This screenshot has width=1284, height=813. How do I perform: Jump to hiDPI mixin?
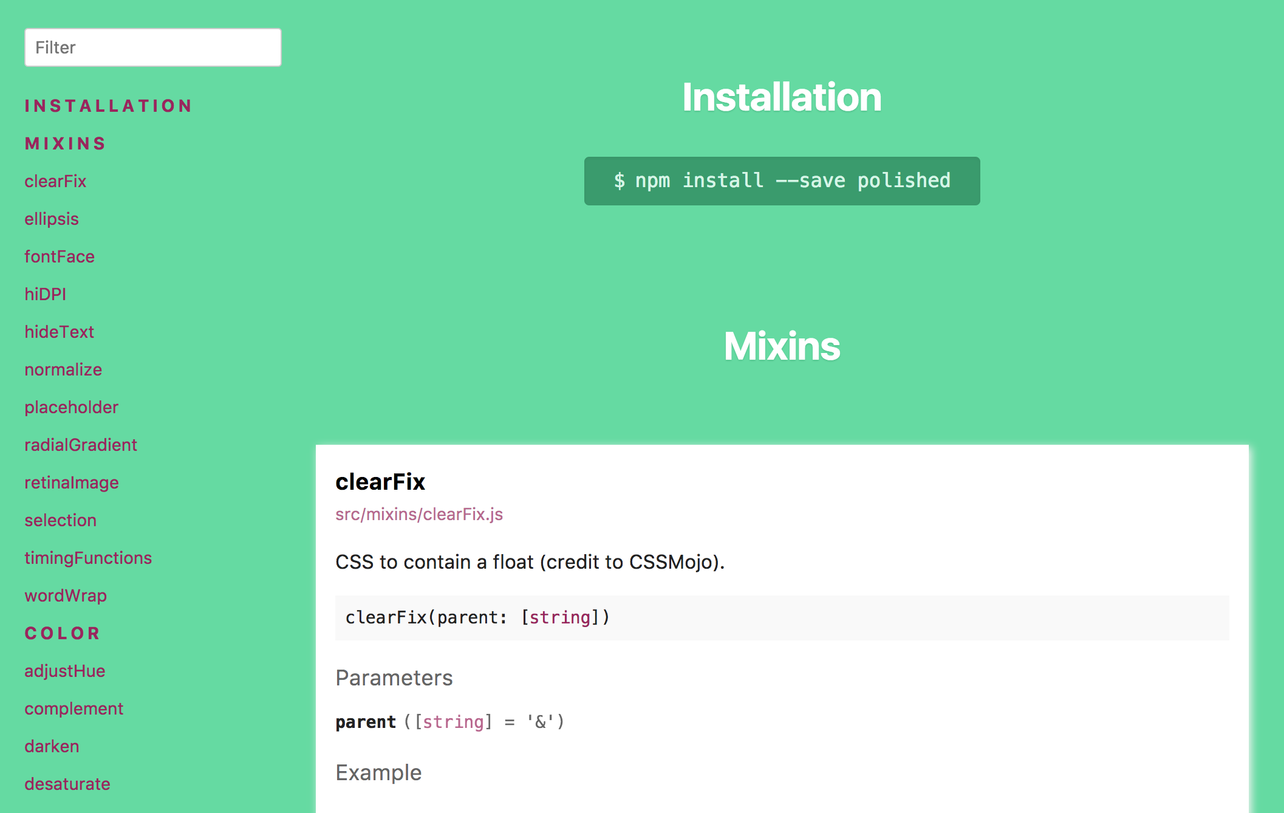click(46, 294)
